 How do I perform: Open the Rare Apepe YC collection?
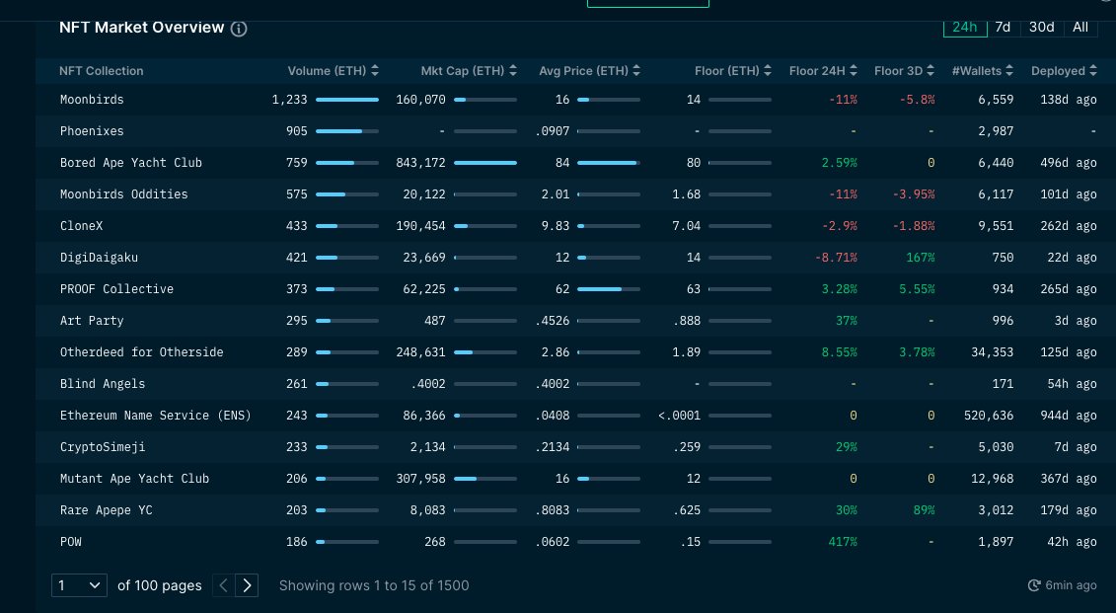point(106,509)
